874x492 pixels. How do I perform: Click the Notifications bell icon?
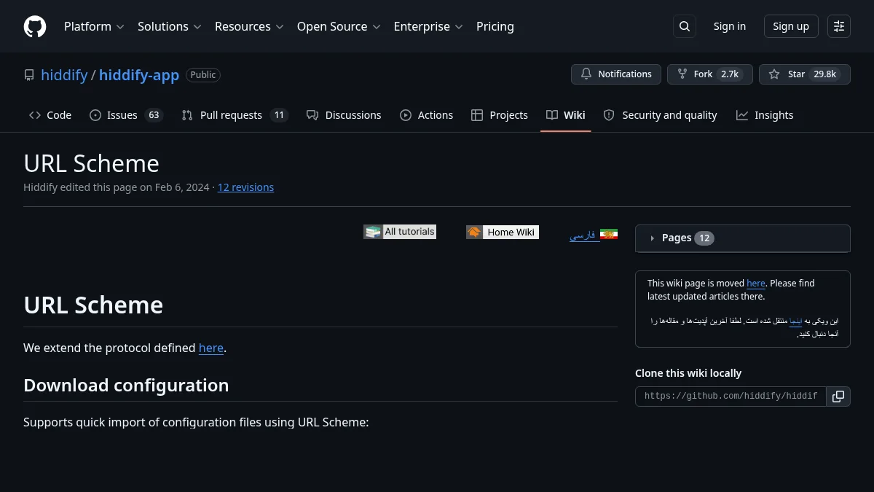pos(586,74)
